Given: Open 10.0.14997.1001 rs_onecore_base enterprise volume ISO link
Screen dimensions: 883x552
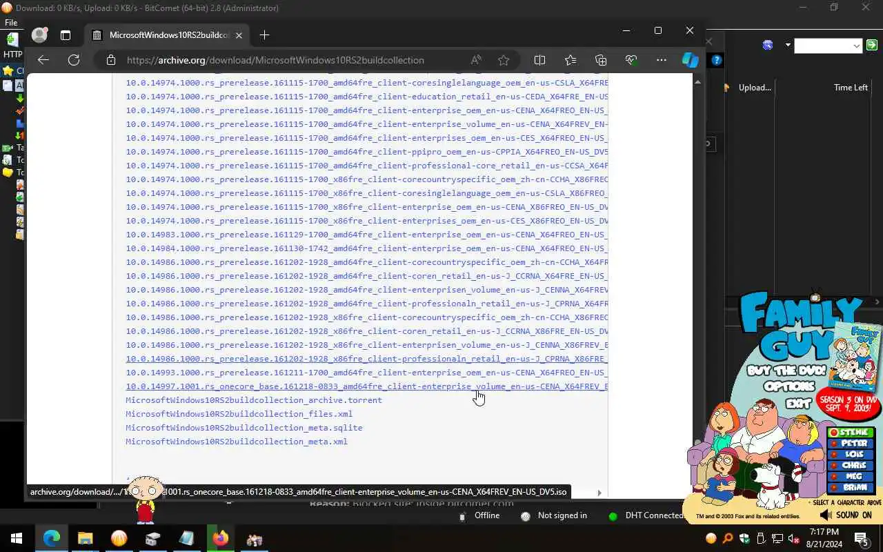Looking at the screenshot, I should click(x=366, y=386).
